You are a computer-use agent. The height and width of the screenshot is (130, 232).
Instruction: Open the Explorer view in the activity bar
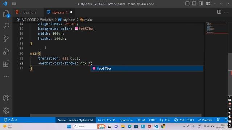click(6, 14)
